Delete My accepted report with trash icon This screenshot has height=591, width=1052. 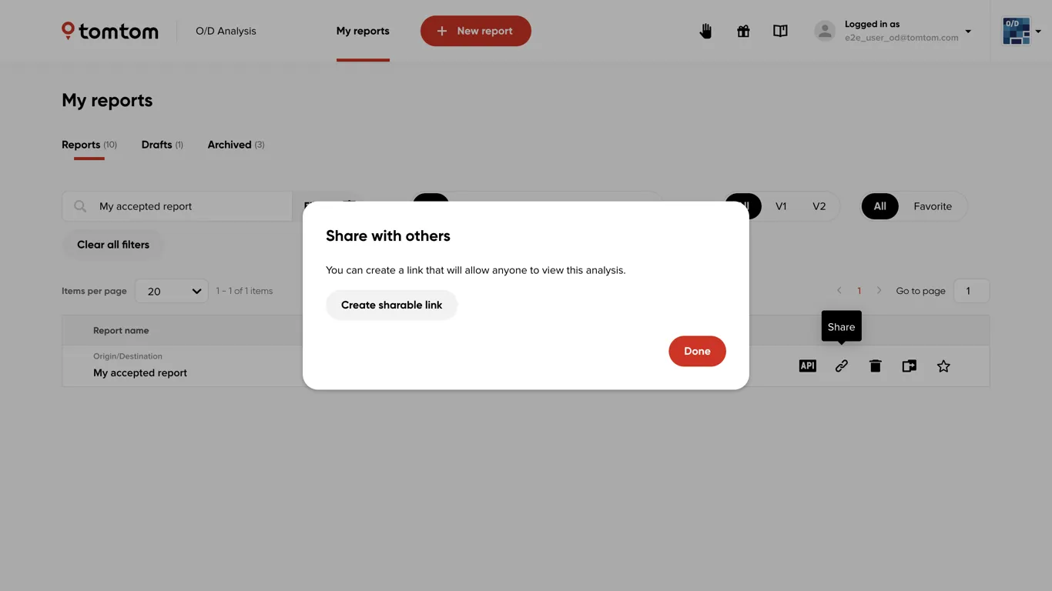point(875,366)
